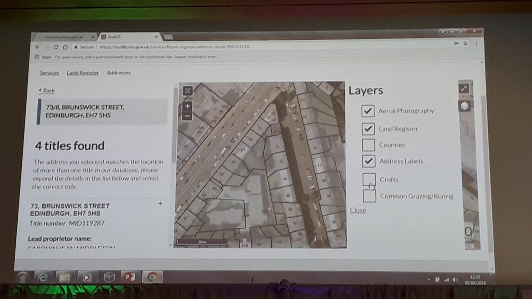
Task: Go to the Services breadcrumb
Action: tap(49, 73)
